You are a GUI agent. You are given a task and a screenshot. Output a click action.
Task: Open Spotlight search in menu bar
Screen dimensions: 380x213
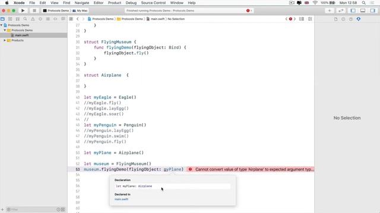pyautogui.click(x=364, y=3)
